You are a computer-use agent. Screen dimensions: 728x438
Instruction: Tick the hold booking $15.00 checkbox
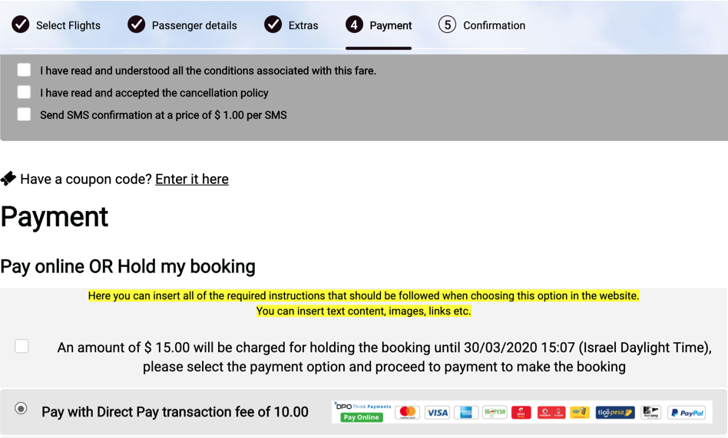click(22, 346)
